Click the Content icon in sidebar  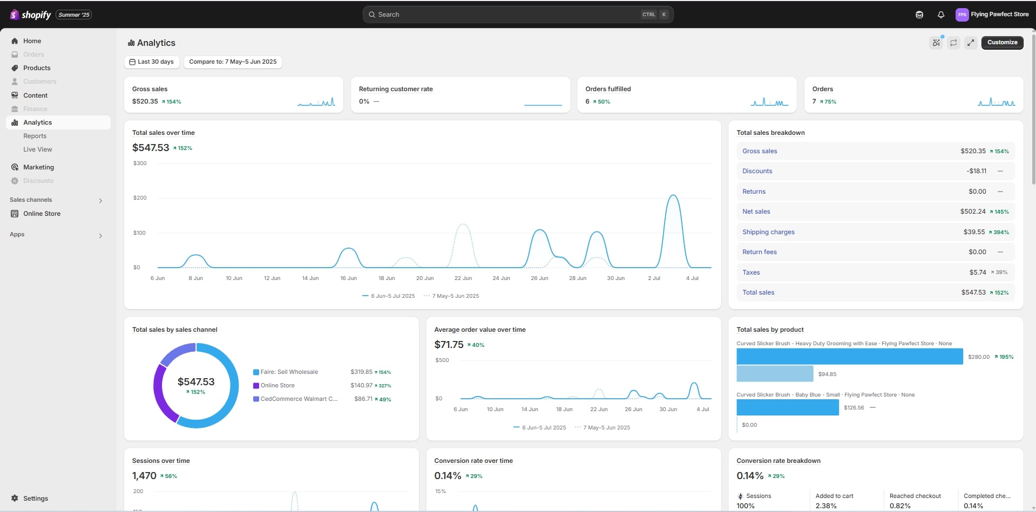[x=15, y=95]
